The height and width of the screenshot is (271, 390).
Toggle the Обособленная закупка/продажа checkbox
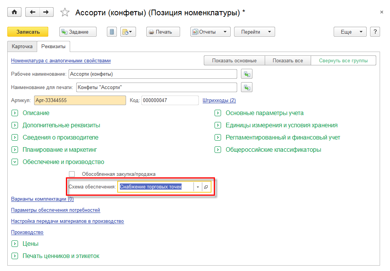pos(72,174)
